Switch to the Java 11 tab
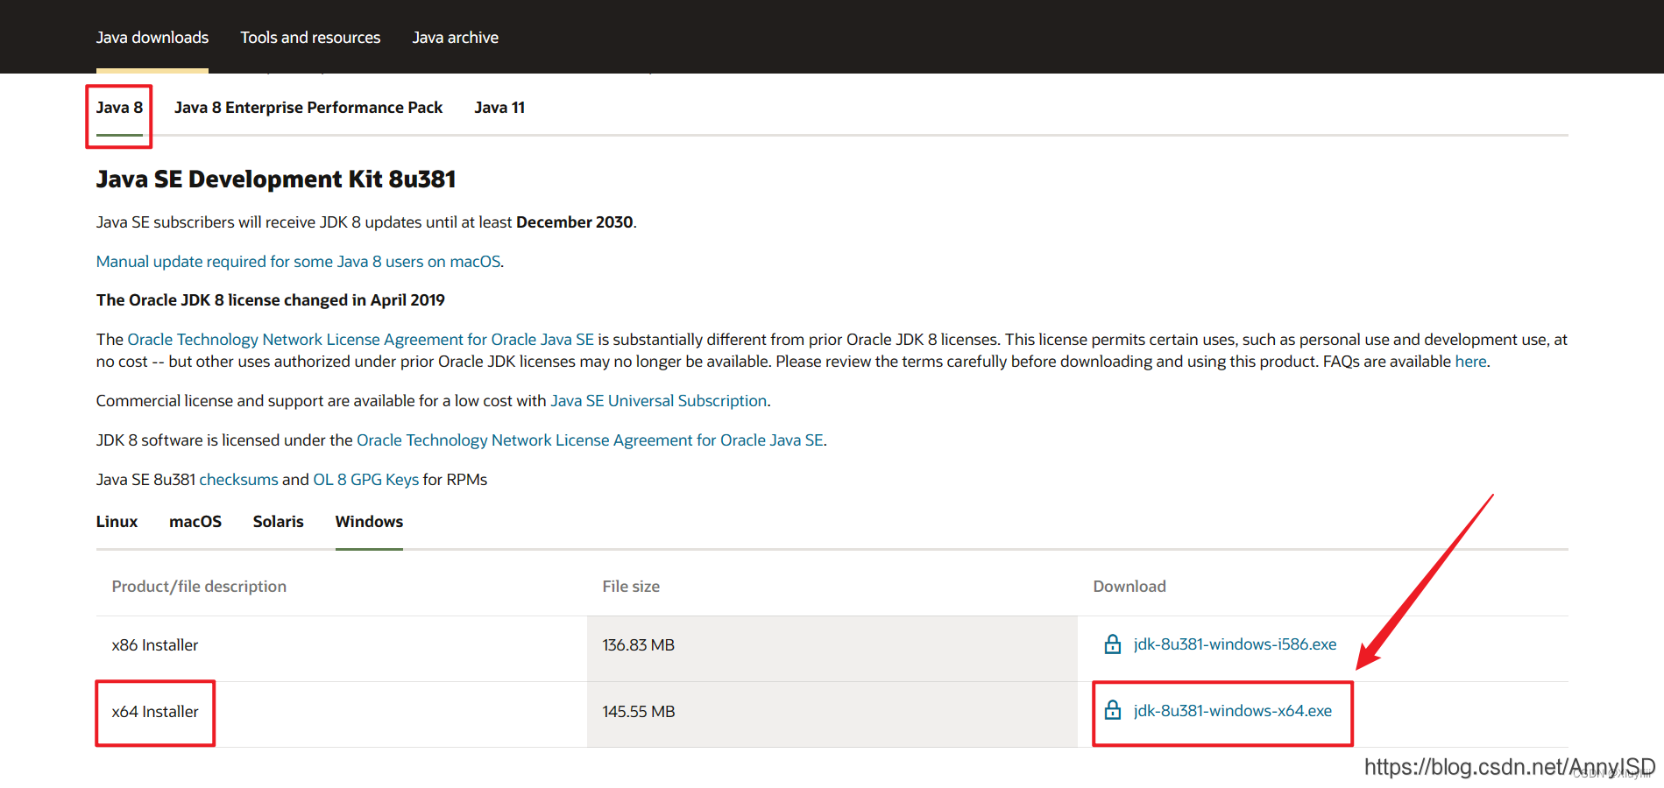 pos(499,108)
